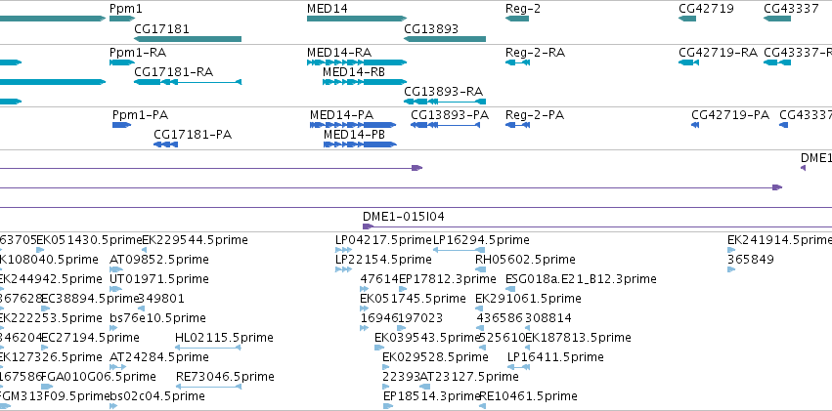The width and height of the screenshot is (832, 411).
Task: Click the CG42719 gene glyph
Action: pos(687,19)
